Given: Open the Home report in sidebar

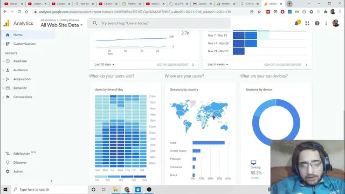Looking at the screenshot, I should click(x=18, y=34).
